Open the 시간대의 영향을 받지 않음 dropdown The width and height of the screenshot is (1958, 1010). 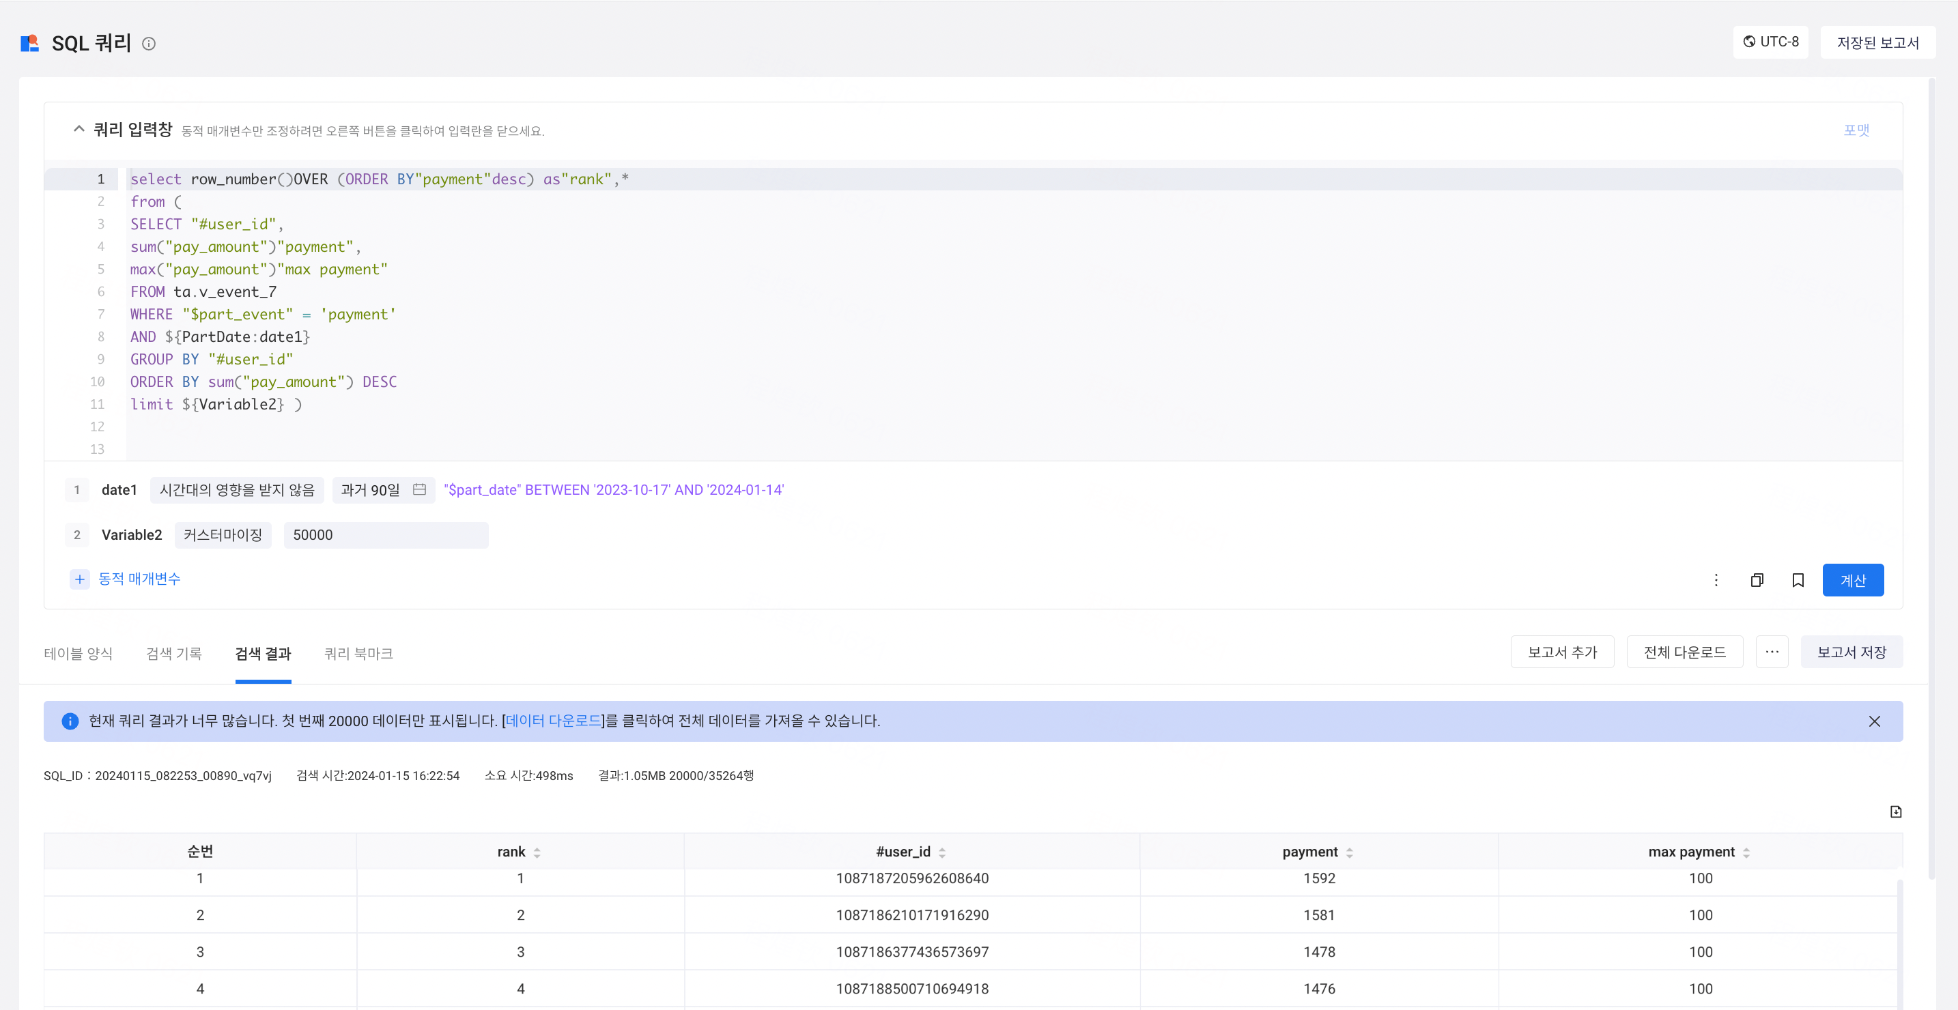[237, 490]
